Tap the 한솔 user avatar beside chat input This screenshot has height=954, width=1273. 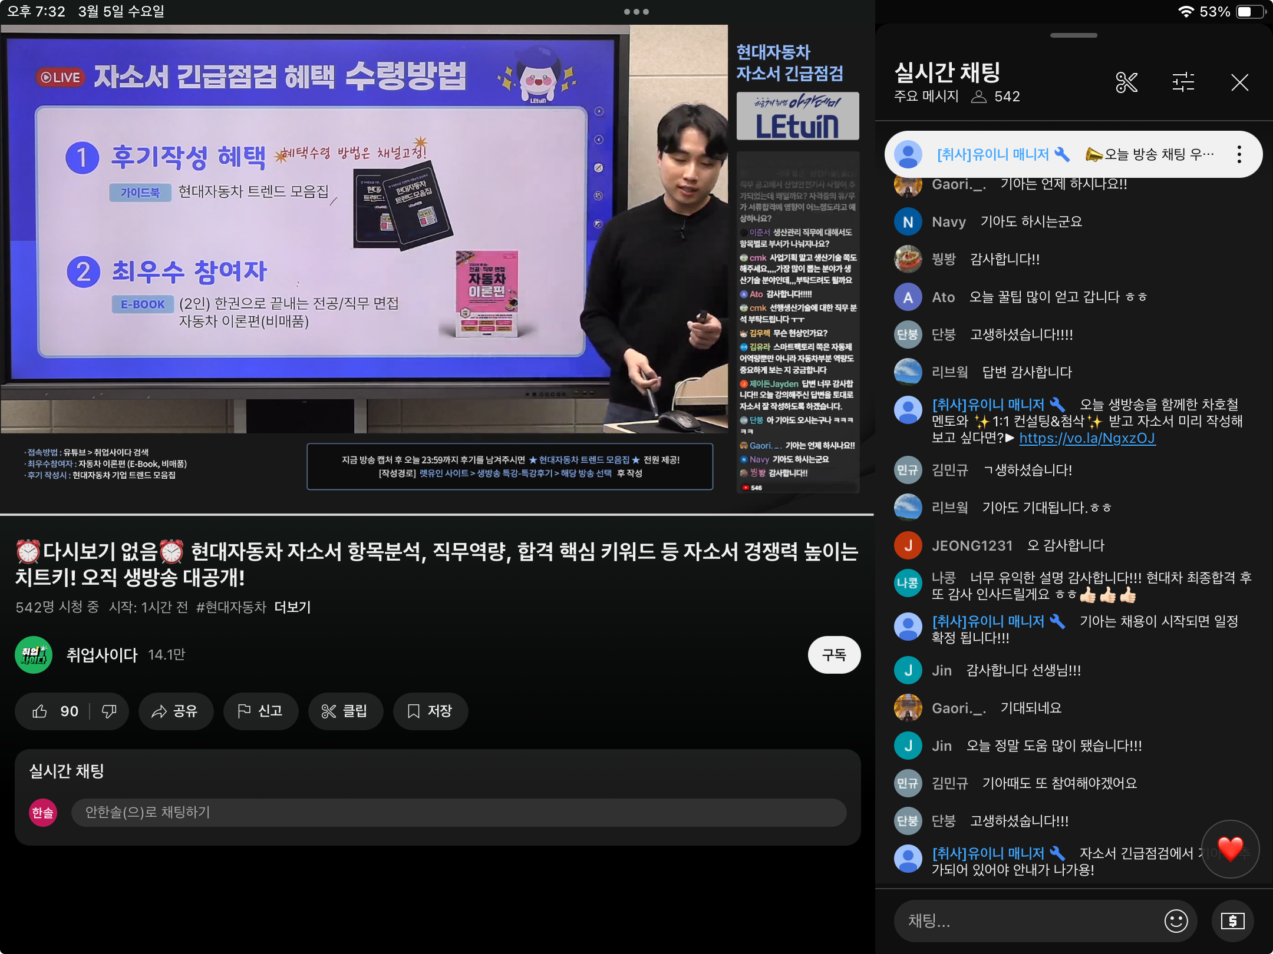click(43, 813)
